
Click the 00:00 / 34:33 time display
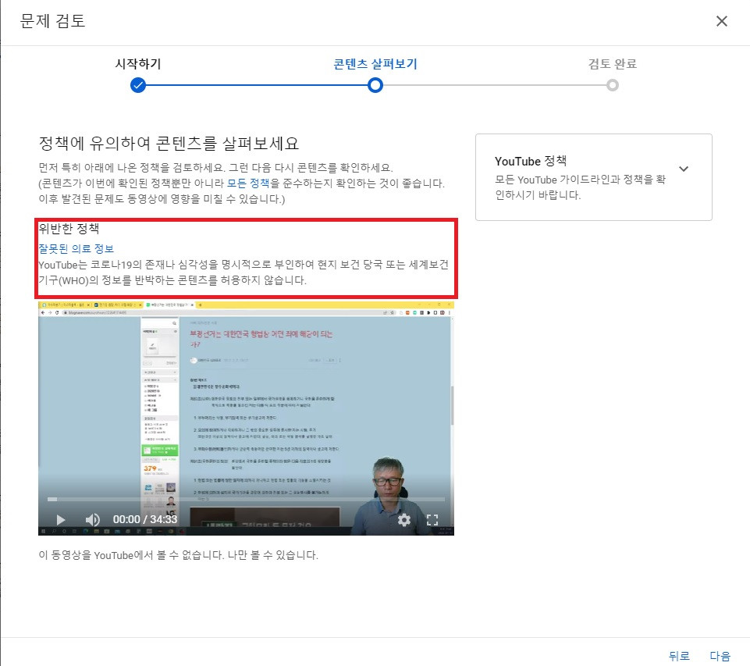click(x=145, y=519)
